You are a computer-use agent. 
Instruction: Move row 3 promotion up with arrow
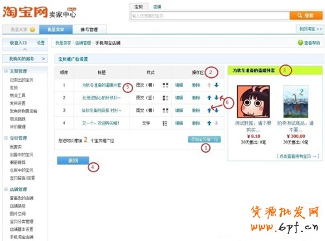click(209, 110)
